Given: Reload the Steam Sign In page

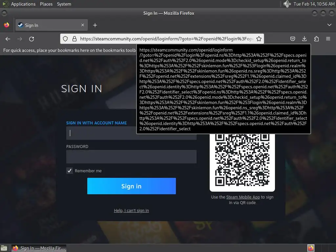Looking at the screenshot, I should tap(31, 39).
